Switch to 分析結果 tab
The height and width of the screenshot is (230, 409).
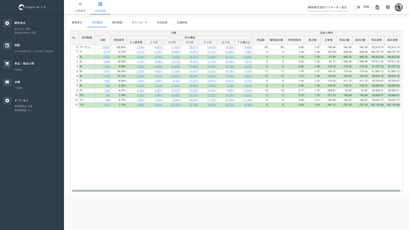tap(100, 7)
